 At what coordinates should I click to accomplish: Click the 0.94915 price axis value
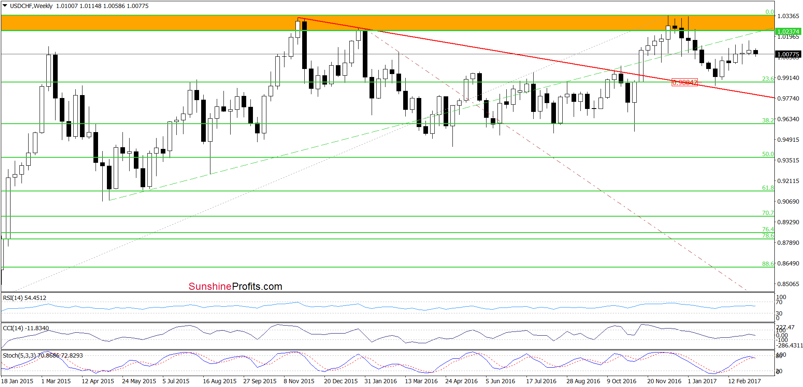[x=788, y=140]
